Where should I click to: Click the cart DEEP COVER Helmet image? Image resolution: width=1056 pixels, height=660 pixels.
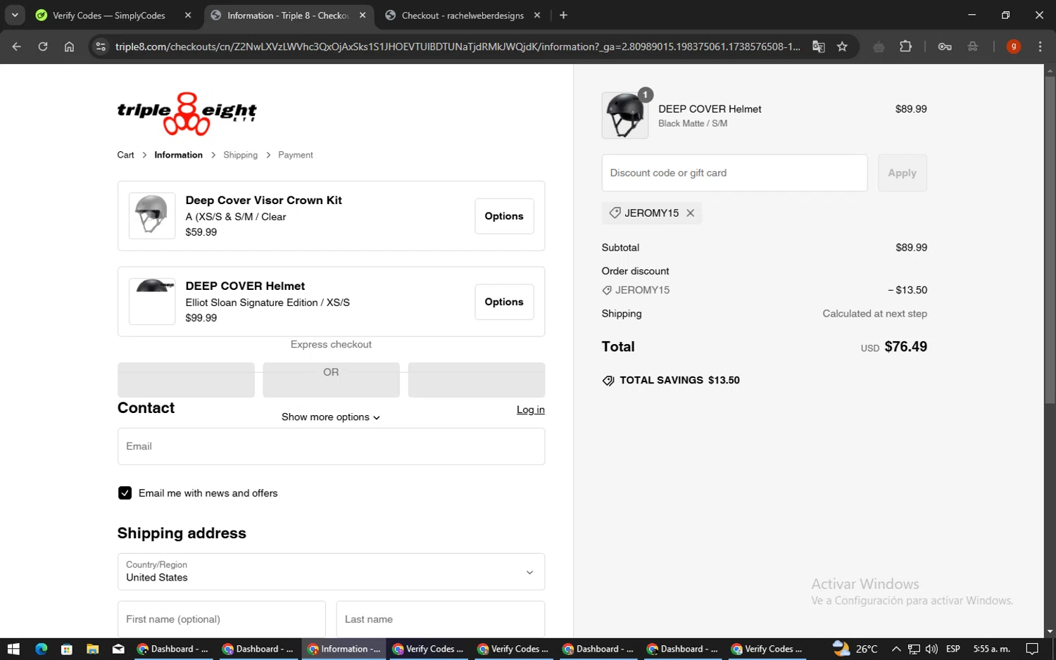[625, 115]
